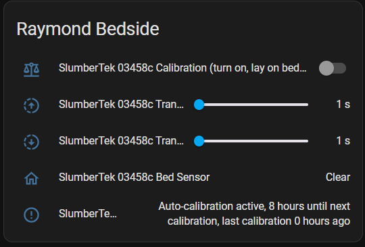Click the dashed circle up-arrow icon
The image size is (365, 247).
(31, 105)
